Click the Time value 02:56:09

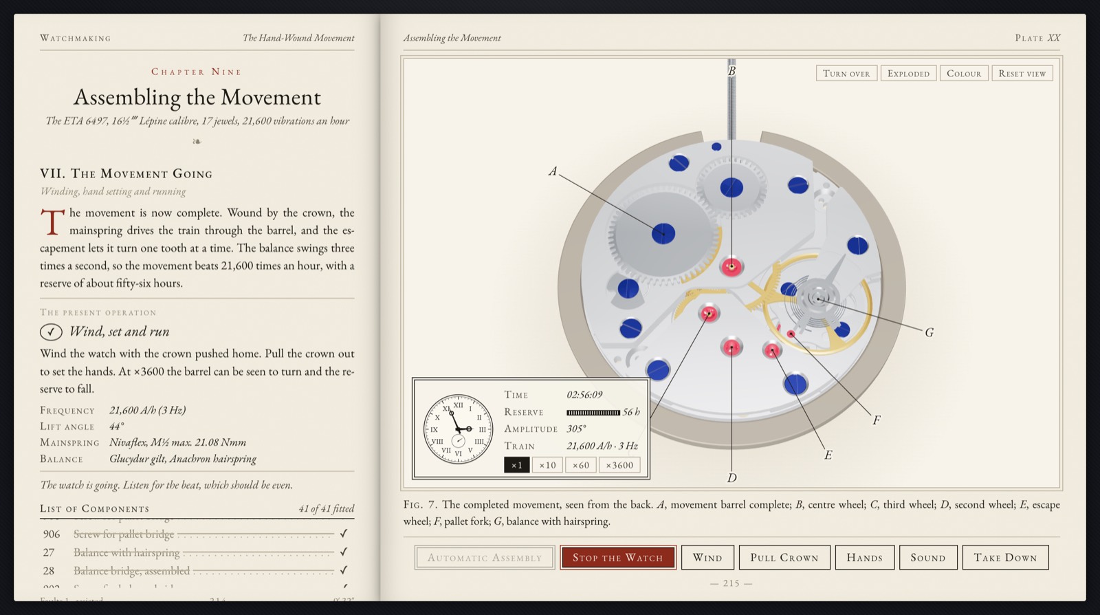click(584, 395)
